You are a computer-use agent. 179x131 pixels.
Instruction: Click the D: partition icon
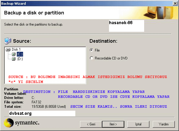click(x=14, y=59)
